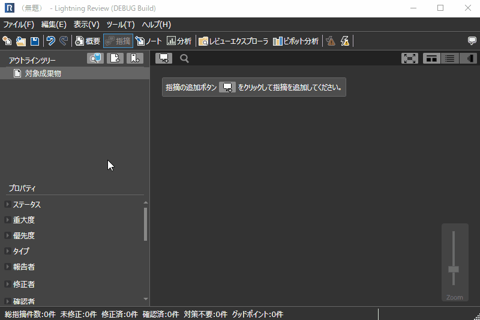
Task: Click 対策不要:0件 in status bar
Action: coord(205,314)
